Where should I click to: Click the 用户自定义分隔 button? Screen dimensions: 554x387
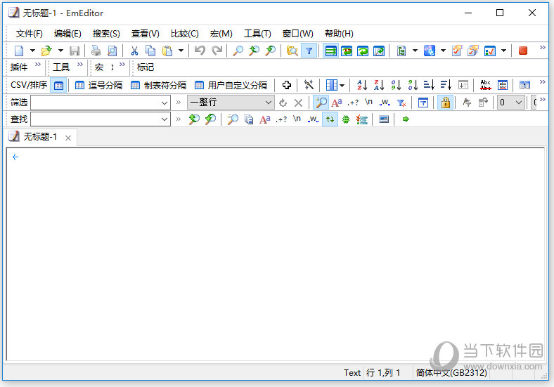[231, 85]
